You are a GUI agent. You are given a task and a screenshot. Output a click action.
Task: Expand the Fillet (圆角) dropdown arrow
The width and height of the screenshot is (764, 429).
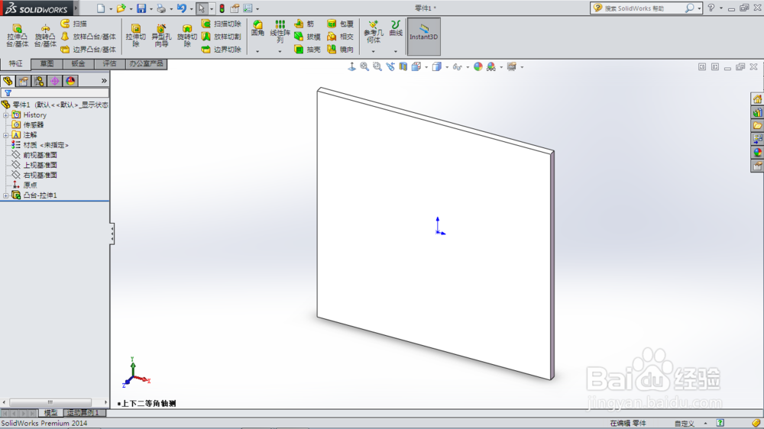point(257,51)
